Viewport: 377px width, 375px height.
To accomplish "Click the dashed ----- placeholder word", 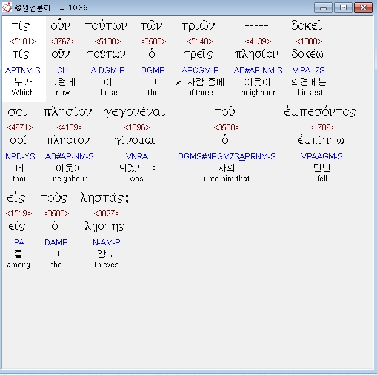I will coord(256,25).
